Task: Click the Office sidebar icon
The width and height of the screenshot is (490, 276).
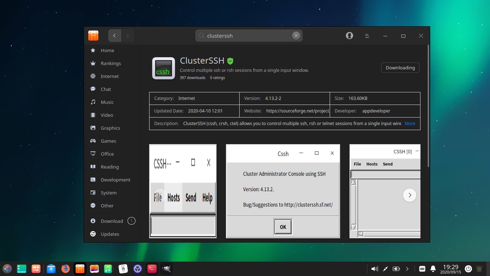Action: (x=93, y=154)
